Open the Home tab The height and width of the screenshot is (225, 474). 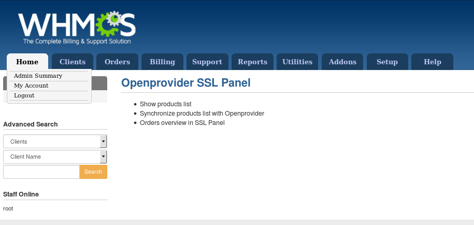pyautogui.click(x=27, y=62)
